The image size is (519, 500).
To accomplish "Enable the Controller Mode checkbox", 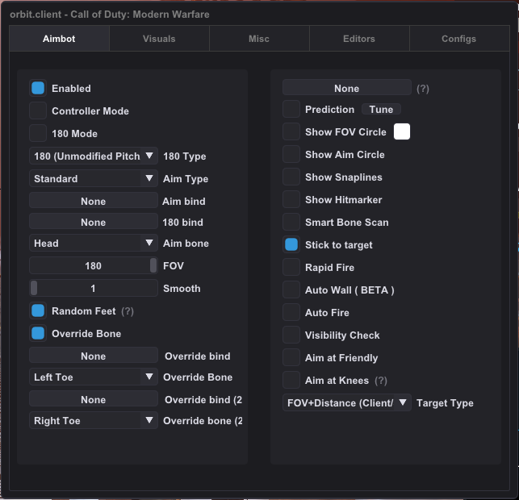I will [x=38, y=111].
